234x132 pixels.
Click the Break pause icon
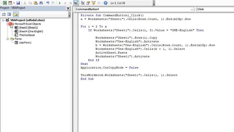click(x=65, y=3)
